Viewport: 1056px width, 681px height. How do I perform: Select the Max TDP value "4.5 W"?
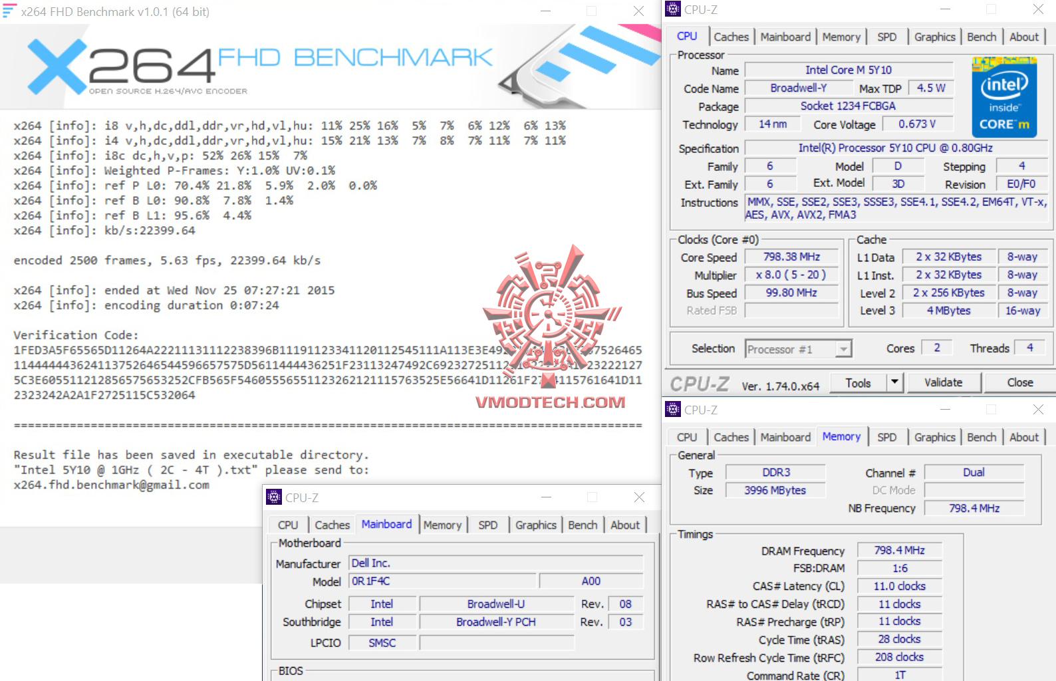click(931, 88)
